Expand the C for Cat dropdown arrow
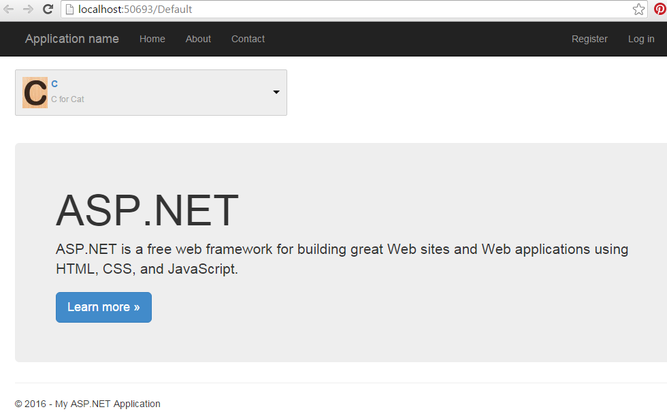 276,92
